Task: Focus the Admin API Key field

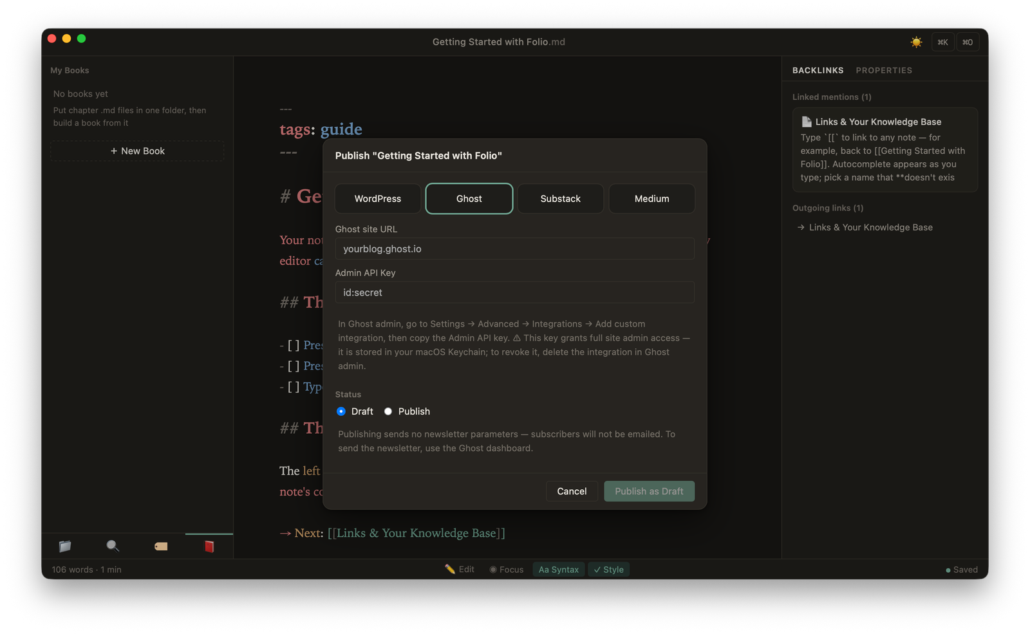Action: coord(515,292)
